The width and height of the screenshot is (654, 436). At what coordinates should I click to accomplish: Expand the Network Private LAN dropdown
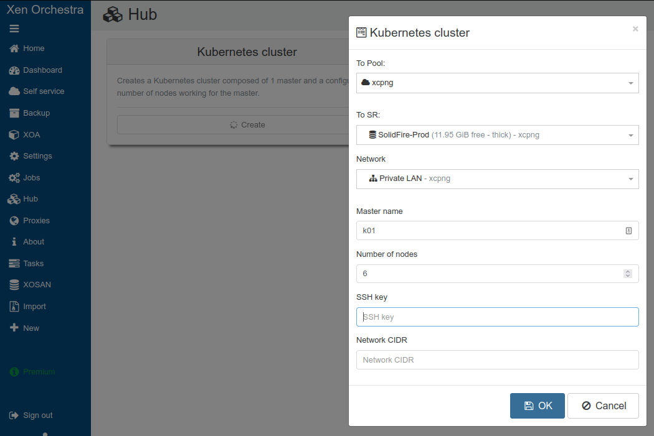tap(497, 179)
